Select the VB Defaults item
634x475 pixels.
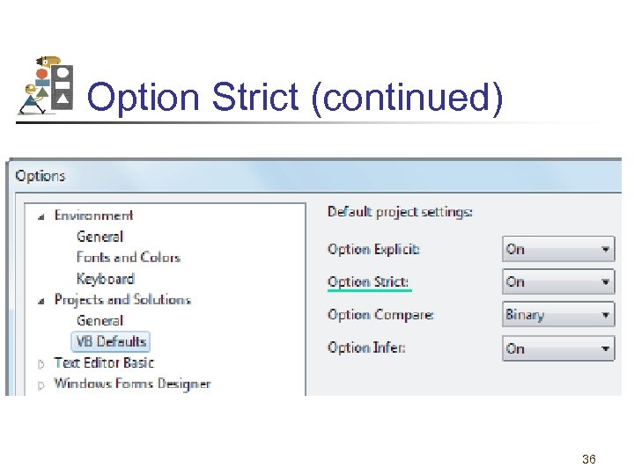[x=111, y=341]
